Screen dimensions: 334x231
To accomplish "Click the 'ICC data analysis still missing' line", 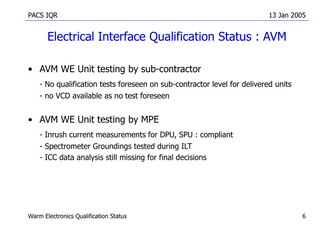I will click(123, 158).
